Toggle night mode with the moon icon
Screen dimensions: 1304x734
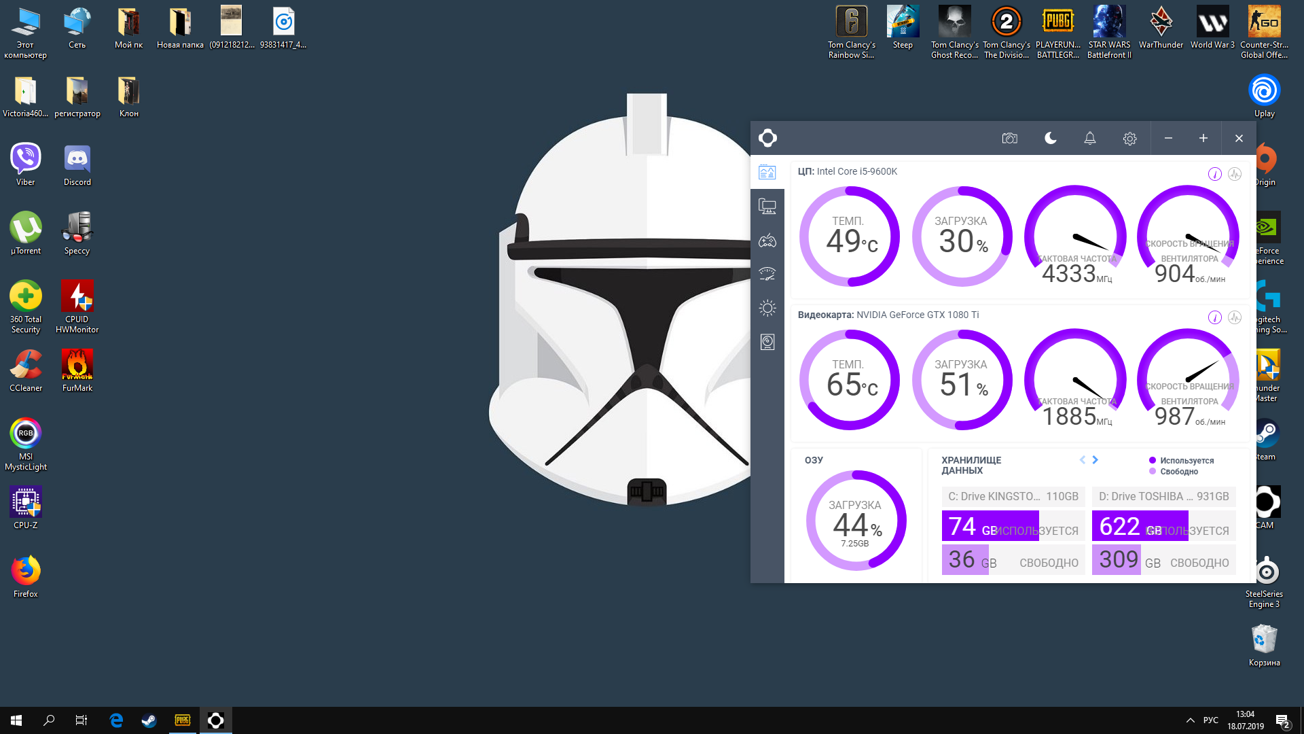point(1050,139)
